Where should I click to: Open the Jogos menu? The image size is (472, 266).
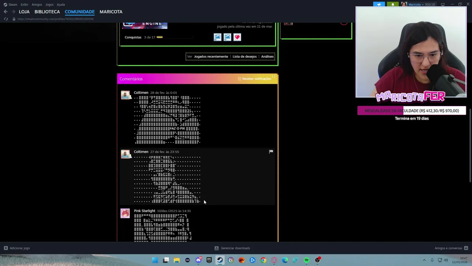pos(49,4)
